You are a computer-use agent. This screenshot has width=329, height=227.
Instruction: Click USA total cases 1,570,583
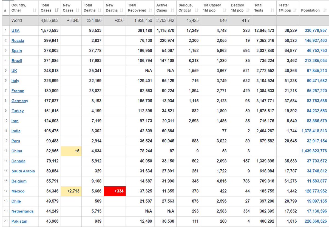[x=50, y=30]
